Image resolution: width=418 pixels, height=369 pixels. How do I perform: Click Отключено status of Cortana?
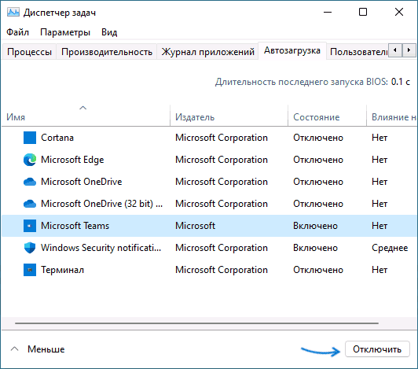[x=318, y=138]
